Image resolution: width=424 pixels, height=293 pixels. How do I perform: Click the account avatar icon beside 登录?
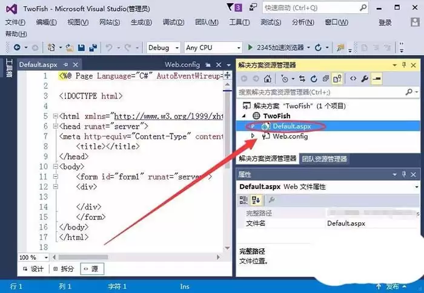pos(415,22)
